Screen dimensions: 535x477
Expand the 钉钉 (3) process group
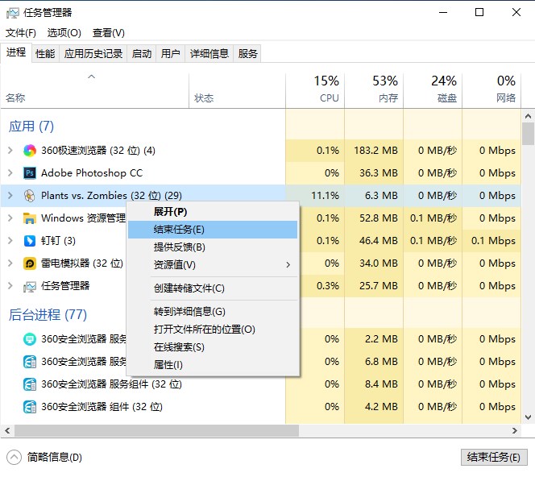click(x=10, y=241)
